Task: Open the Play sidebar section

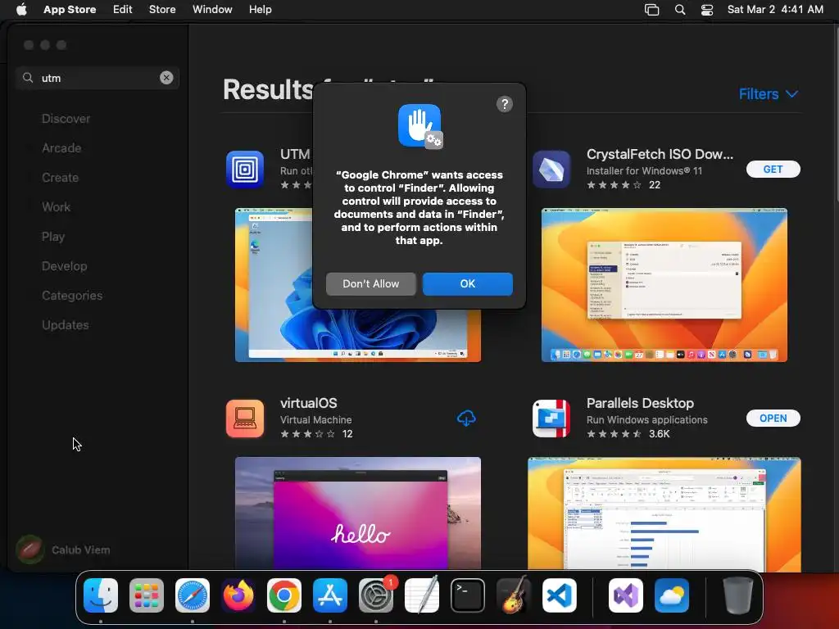Action: tap(53, 237)
